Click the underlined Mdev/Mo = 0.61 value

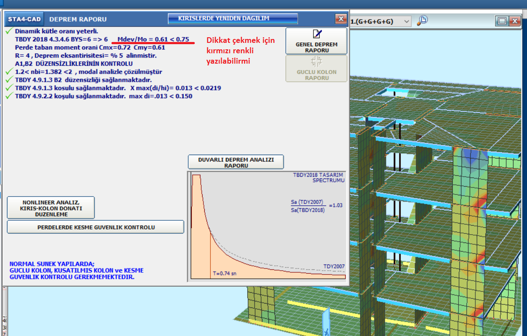[x=153, y=39]
